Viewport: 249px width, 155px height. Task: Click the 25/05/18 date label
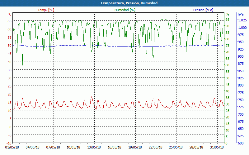pyautogui.click(x=176, y=148)
